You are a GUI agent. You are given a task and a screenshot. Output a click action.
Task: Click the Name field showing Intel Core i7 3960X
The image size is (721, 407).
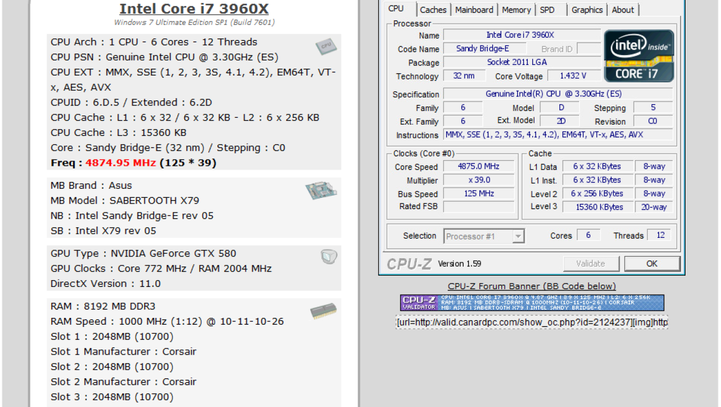tap(520, 35)
